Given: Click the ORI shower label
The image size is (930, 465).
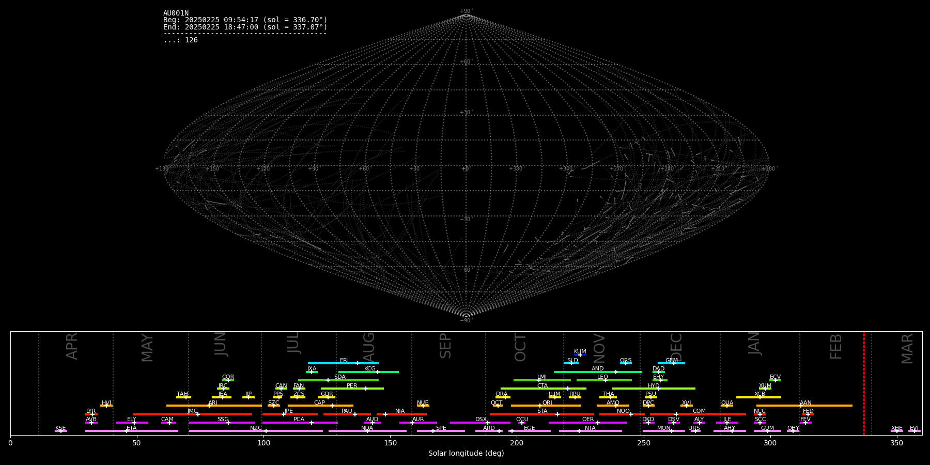Looking at the screenshot, I should pos(547,403).
